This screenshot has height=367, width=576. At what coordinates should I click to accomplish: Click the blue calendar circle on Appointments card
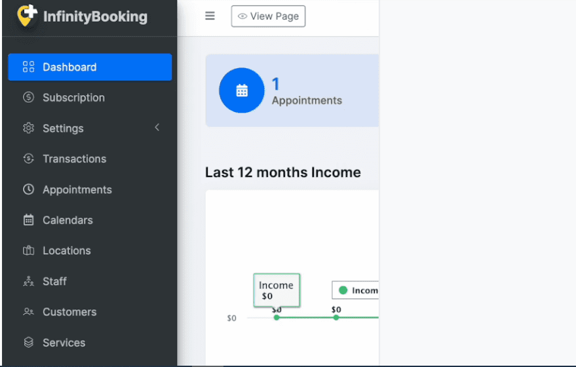point(242,90)
